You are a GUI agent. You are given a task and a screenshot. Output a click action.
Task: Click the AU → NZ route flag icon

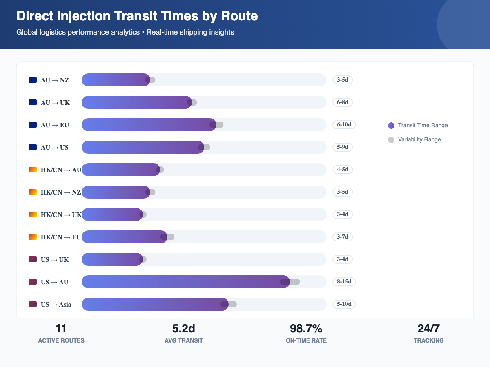point(33,80)
